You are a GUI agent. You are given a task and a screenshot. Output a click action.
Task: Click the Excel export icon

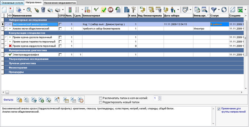pos(240,10)
